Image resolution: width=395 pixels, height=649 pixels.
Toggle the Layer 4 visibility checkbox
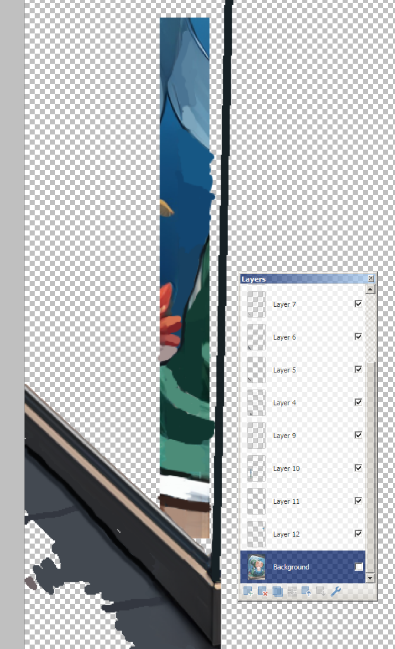coord(358,402)
